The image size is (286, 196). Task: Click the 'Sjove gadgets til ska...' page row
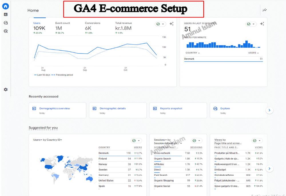[239, 186]
